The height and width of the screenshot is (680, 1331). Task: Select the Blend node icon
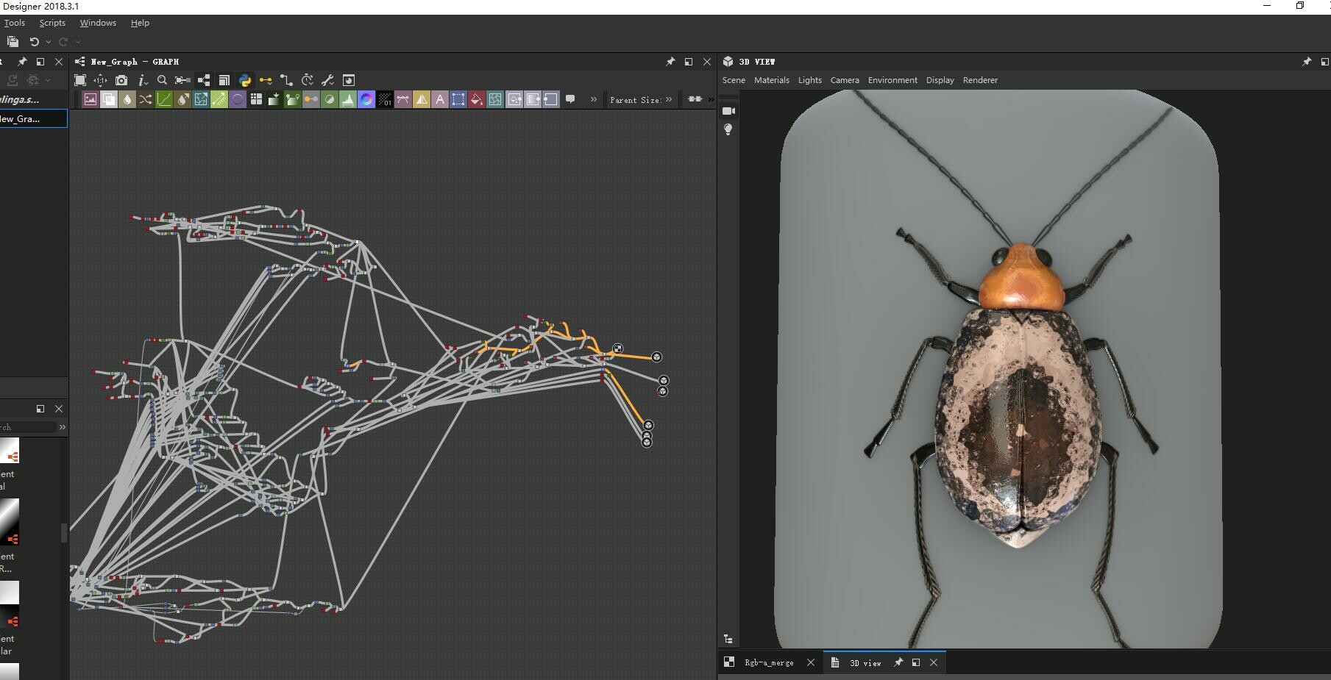point(109,99)
